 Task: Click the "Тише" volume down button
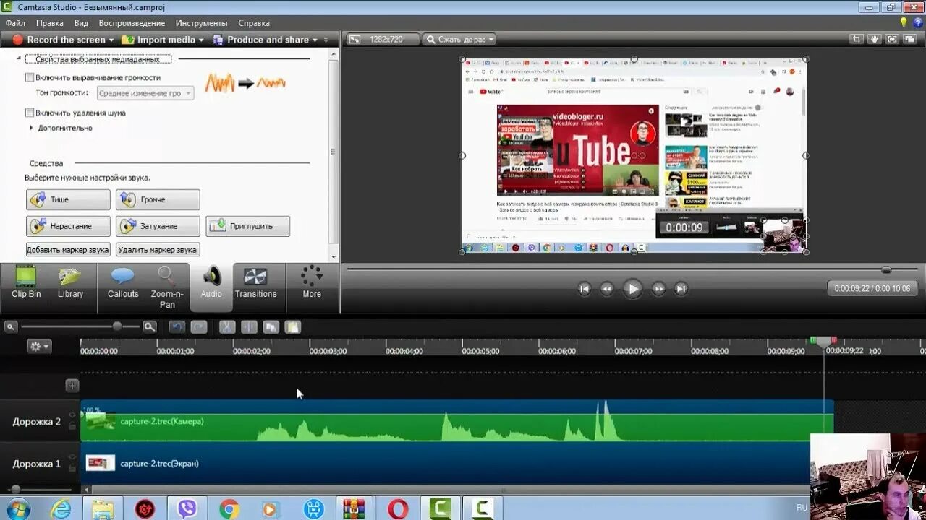[x=68, y=199]
